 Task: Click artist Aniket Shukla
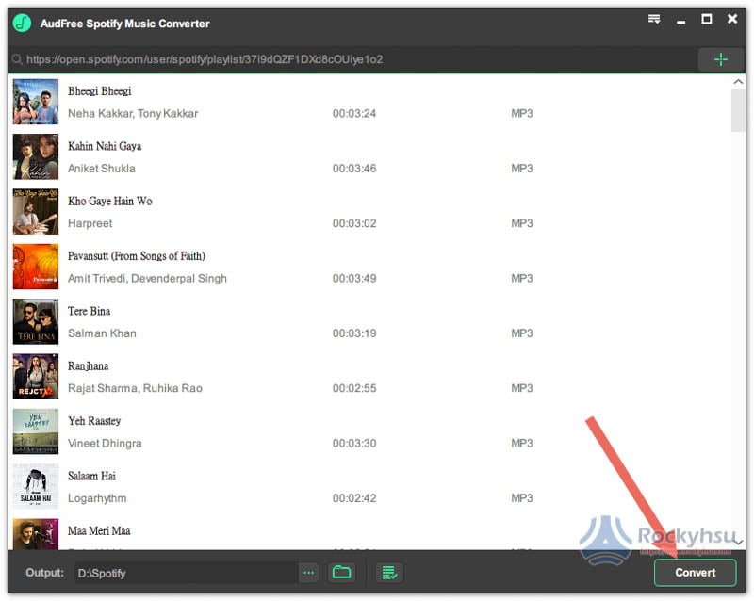point(102,169)
